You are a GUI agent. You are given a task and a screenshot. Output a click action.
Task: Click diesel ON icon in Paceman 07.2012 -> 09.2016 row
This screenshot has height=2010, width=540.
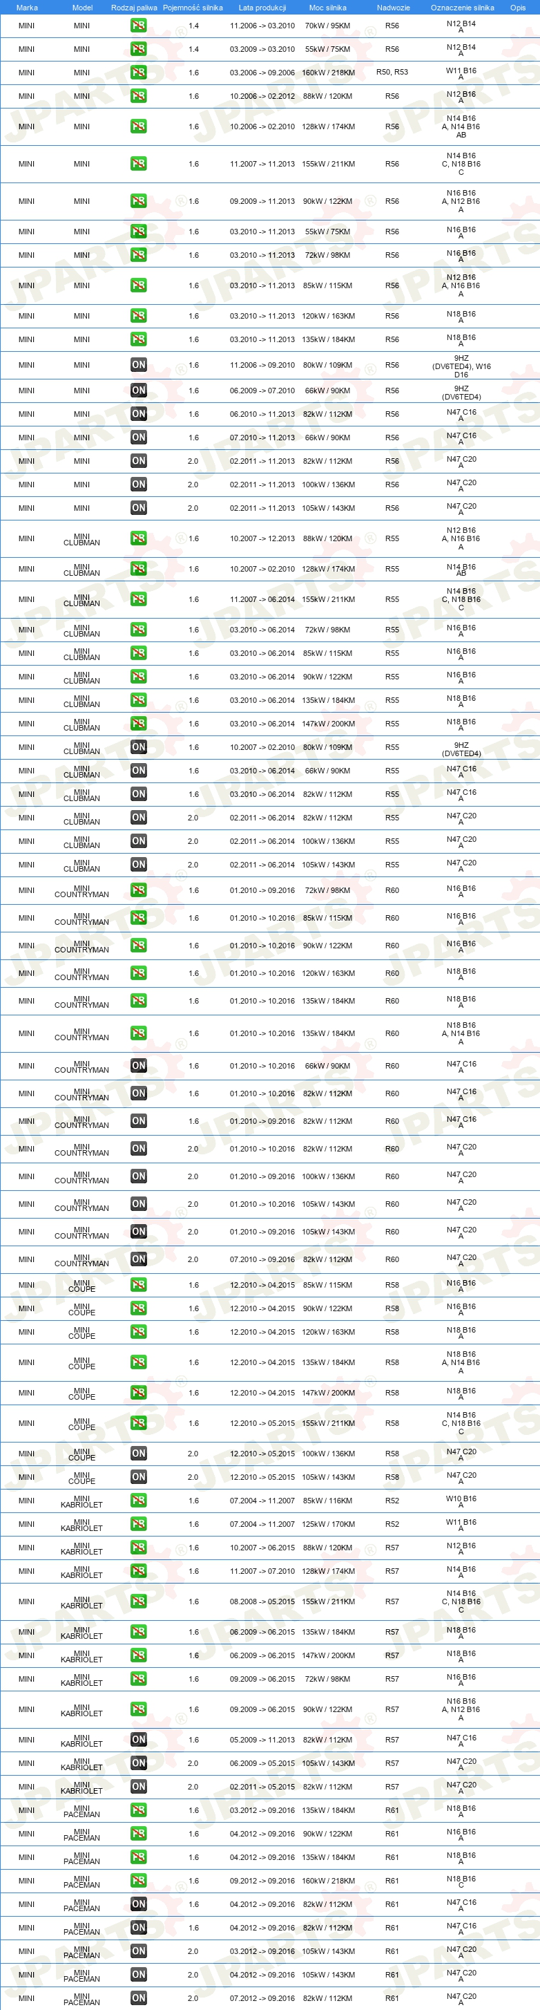(x=139, y=1998)
